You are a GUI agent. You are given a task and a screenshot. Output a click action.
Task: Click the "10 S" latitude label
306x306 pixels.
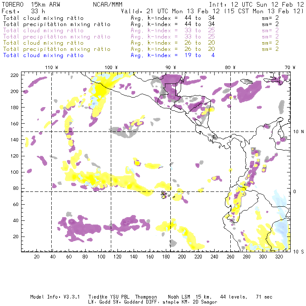pyautogui.click(x=299, y=252)
